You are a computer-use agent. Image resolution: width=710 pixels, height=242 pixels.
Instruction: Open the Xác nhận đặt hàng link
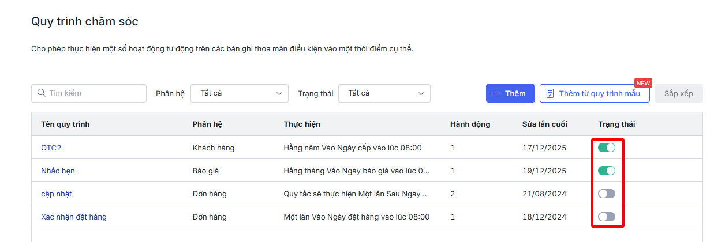coord(73,217)
